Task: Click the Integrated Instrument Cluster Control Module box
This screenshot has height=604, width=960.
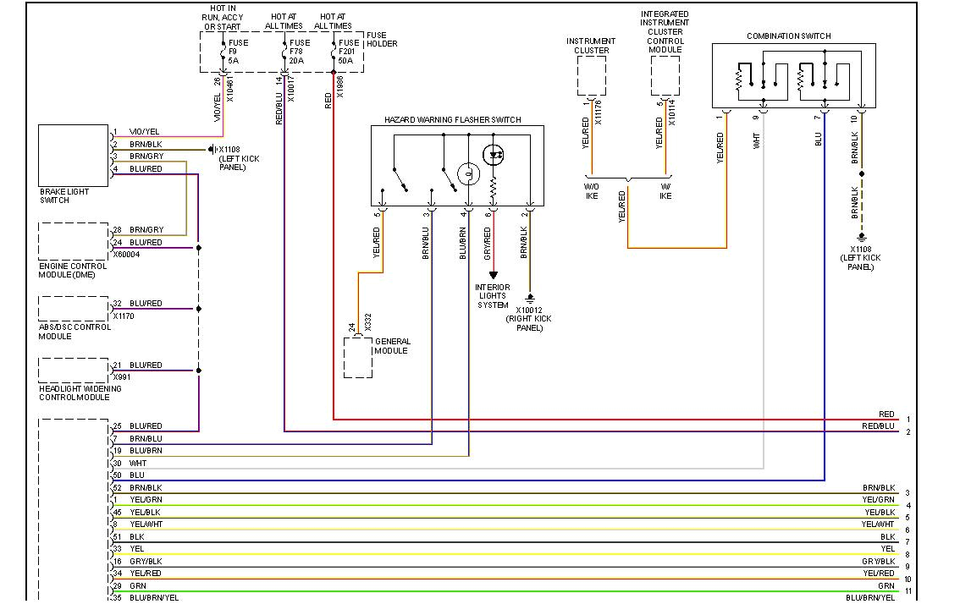Action: [x=665, y=76]
